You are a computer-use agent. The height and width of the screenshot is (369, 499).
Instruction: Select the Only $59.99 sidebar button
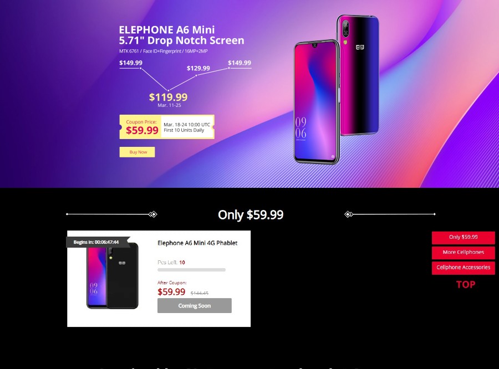463,237
